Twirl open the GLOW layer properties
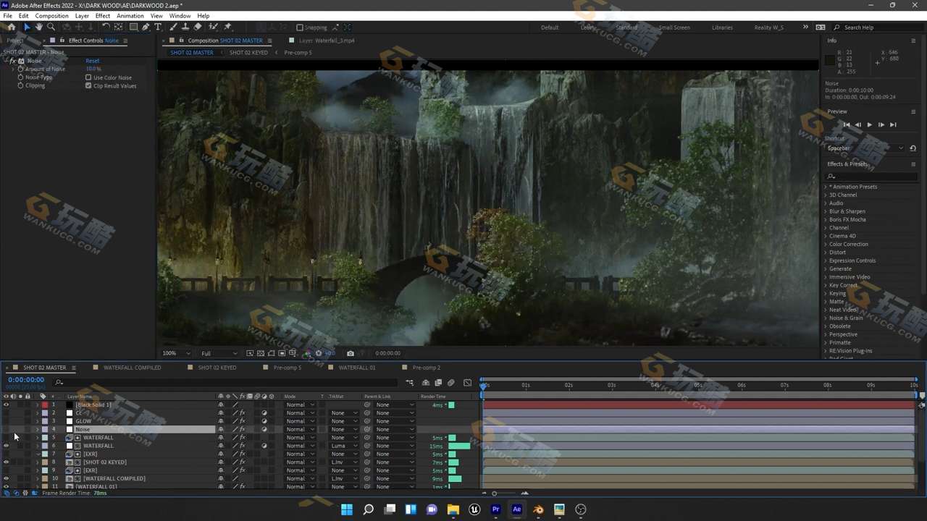Viewport: 927px width, 521px height. tap(38, 421)
